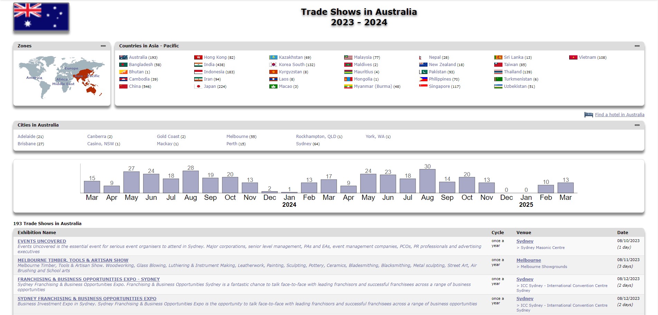Click the August 2023 bar showing 28

click(191, 182)
